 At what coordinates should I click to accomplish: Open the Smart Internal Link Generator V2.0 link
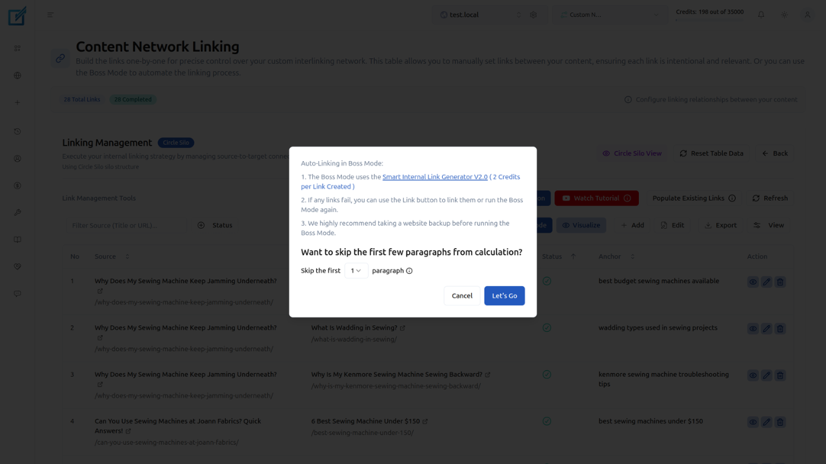pyautogui.click(x=434, y=177)
